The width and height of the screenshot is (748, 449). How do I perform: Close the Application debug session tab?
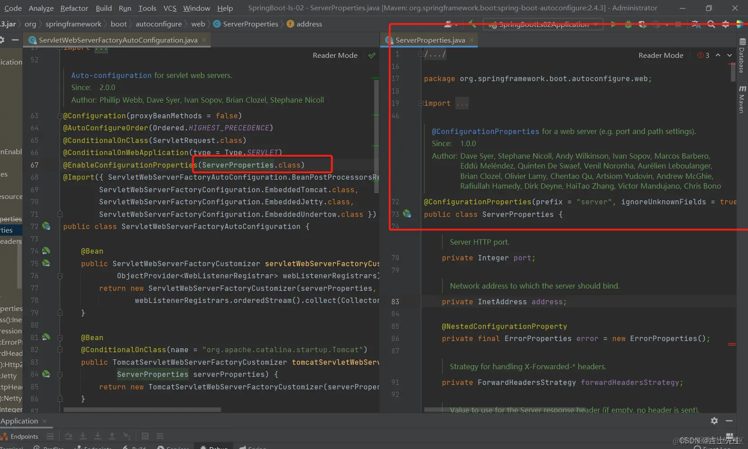tap(44, 421)
